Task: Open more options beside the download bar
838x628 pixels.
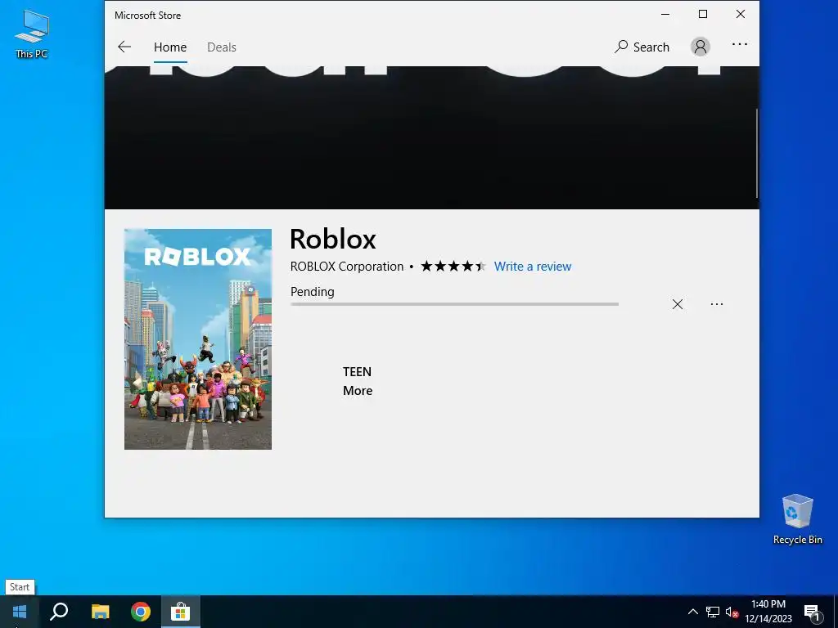Action: tap(717, 304)
